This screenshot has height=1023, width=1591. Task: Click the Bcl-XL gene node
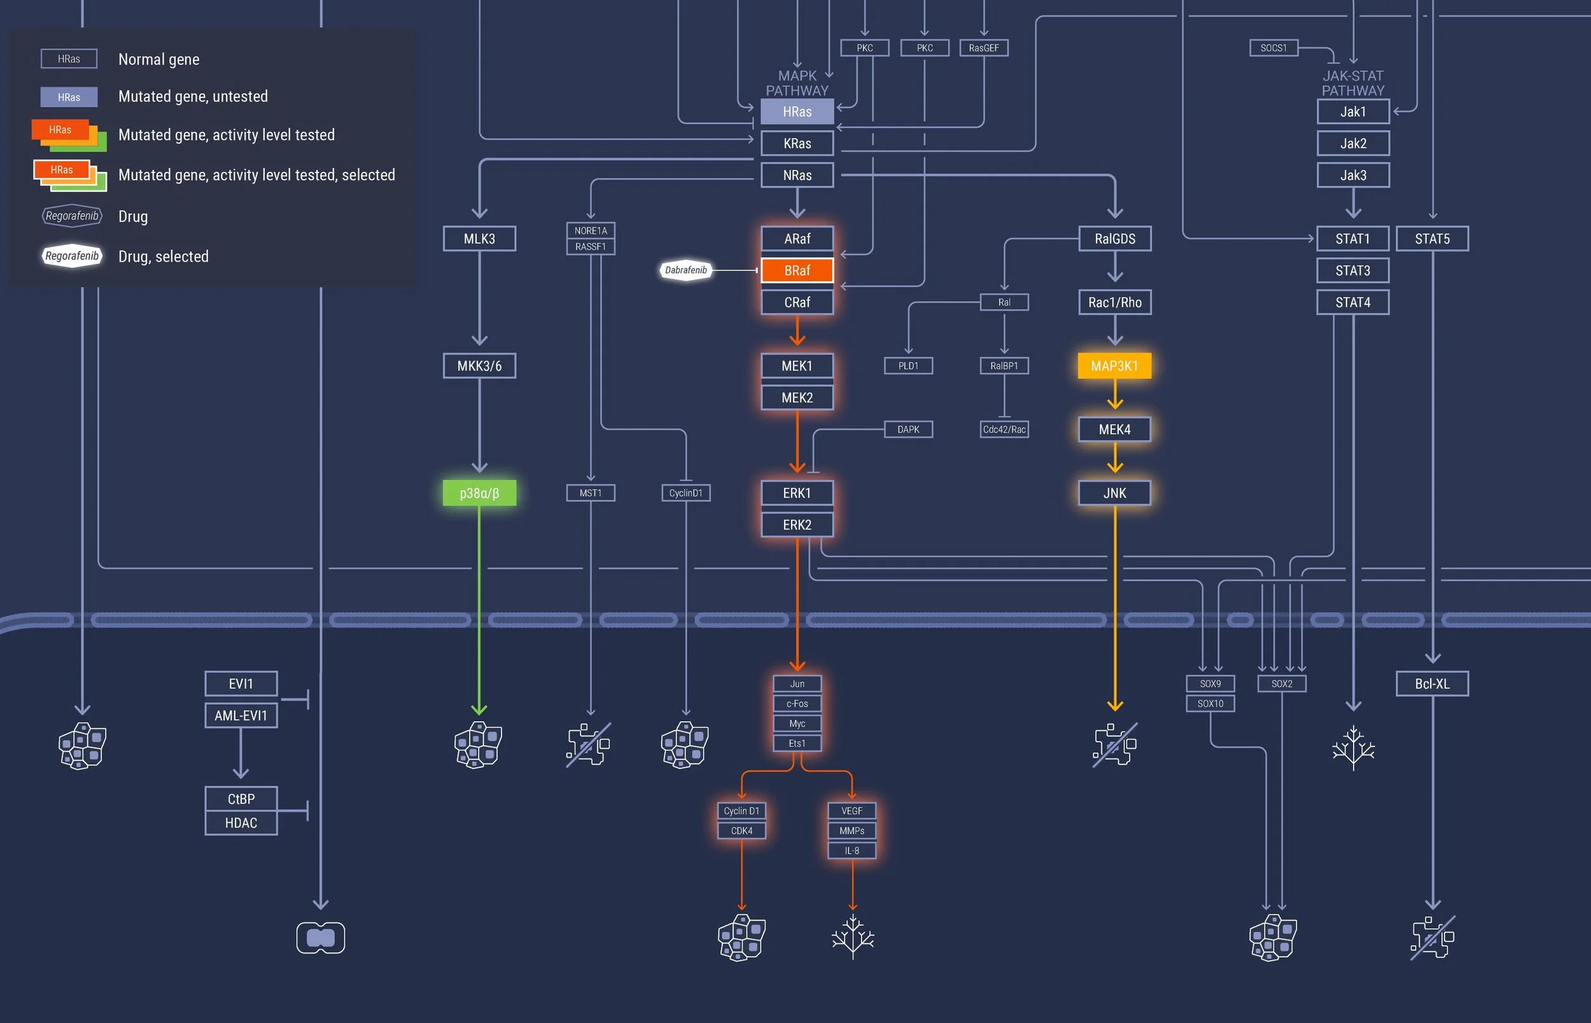pyautogui.click(x=1433, y=684)
